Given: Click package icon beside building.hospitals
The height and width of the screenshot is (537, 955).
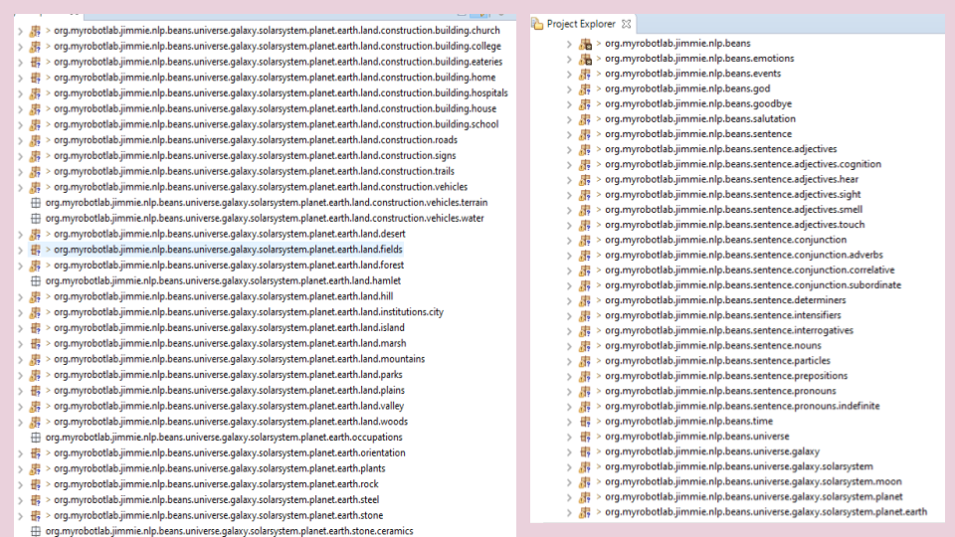Looking at the screenshot, I should [36, 93].
